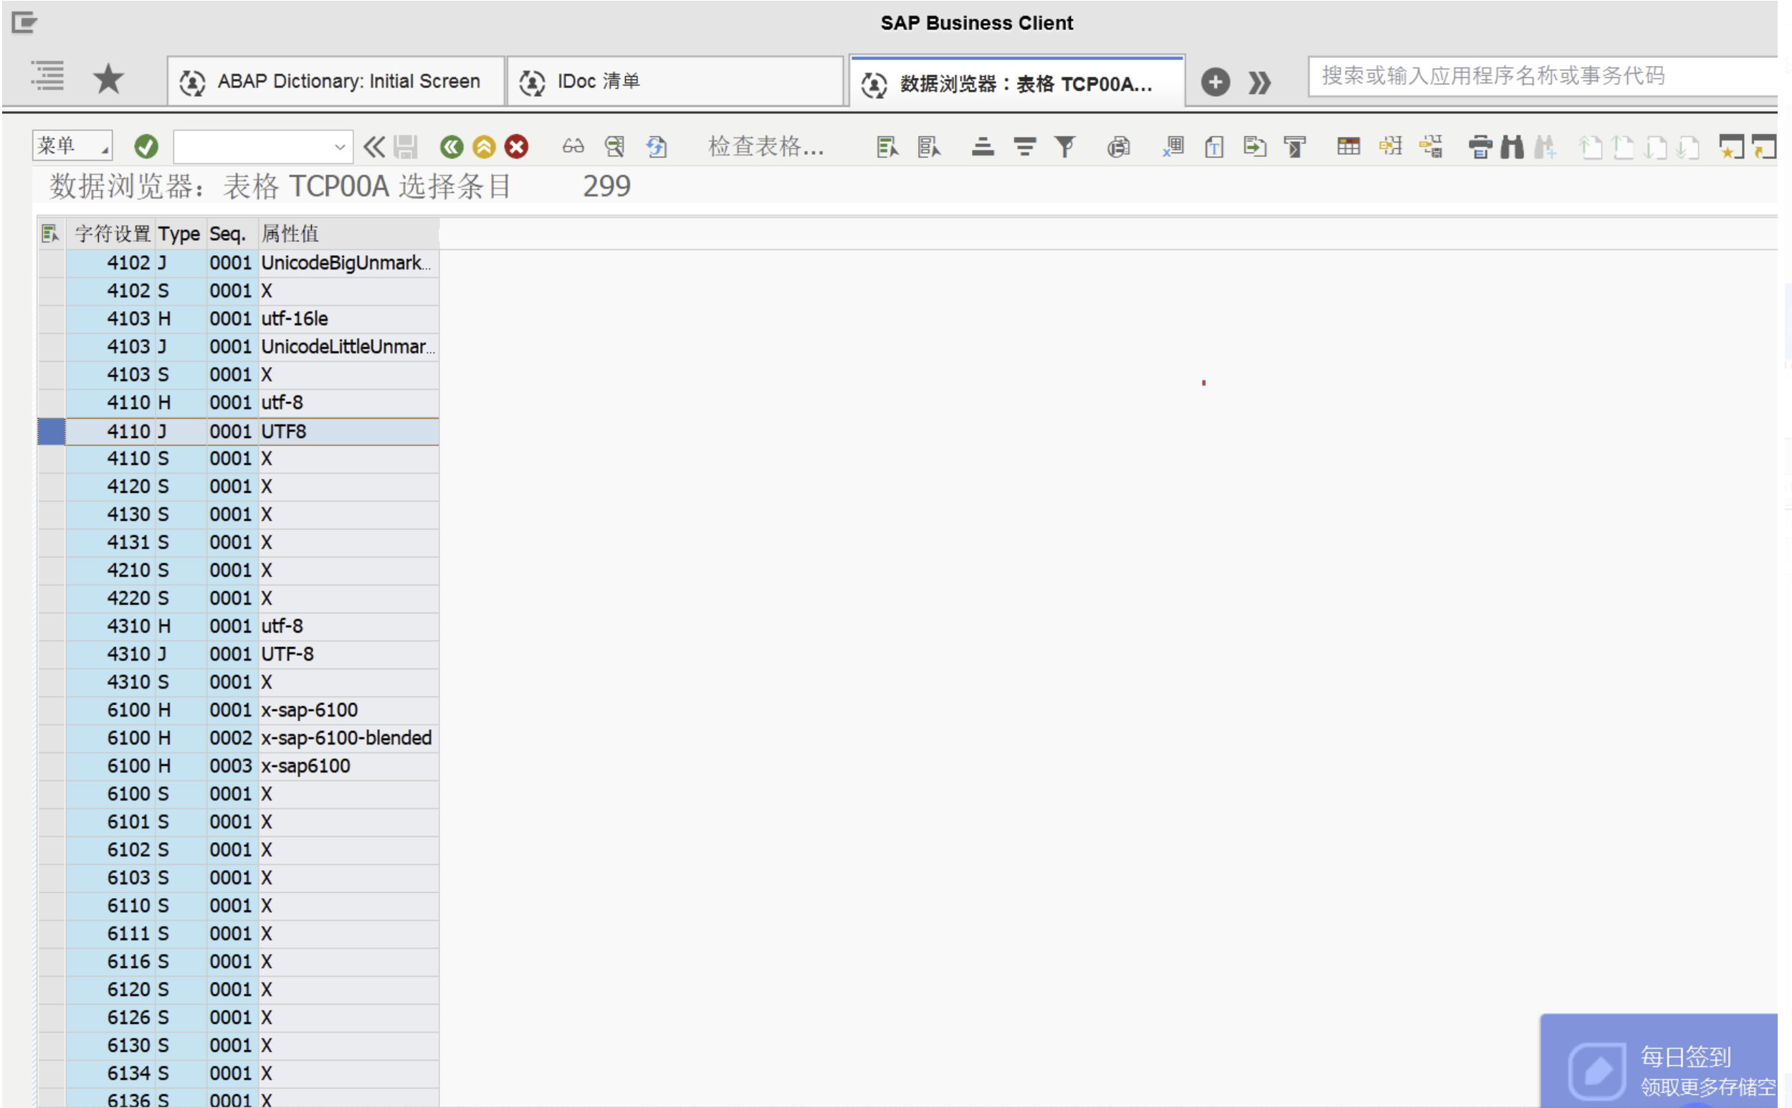
Task: Click the Select All toolbar icon
Action: click(887, 146)
